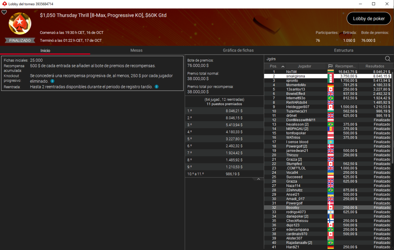394x250 pixels.
Task: Open the Gráfica de fichas tab
Action: click(238, 50)
